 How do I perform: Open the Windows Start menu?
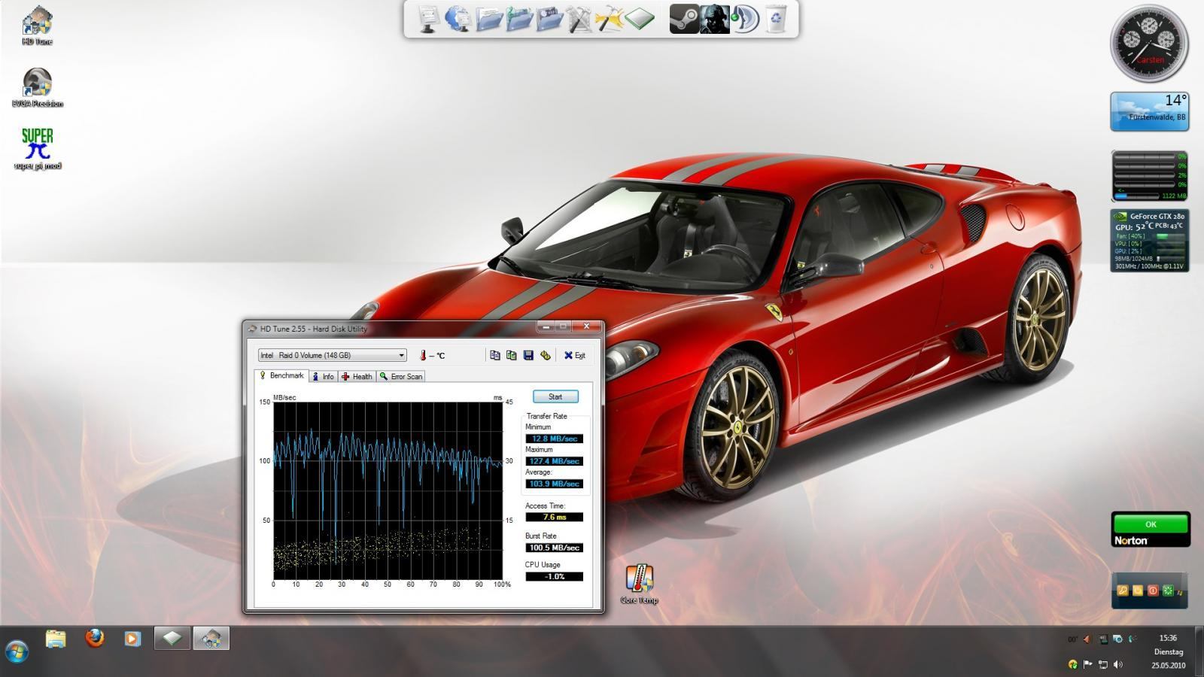click(17, 651)
